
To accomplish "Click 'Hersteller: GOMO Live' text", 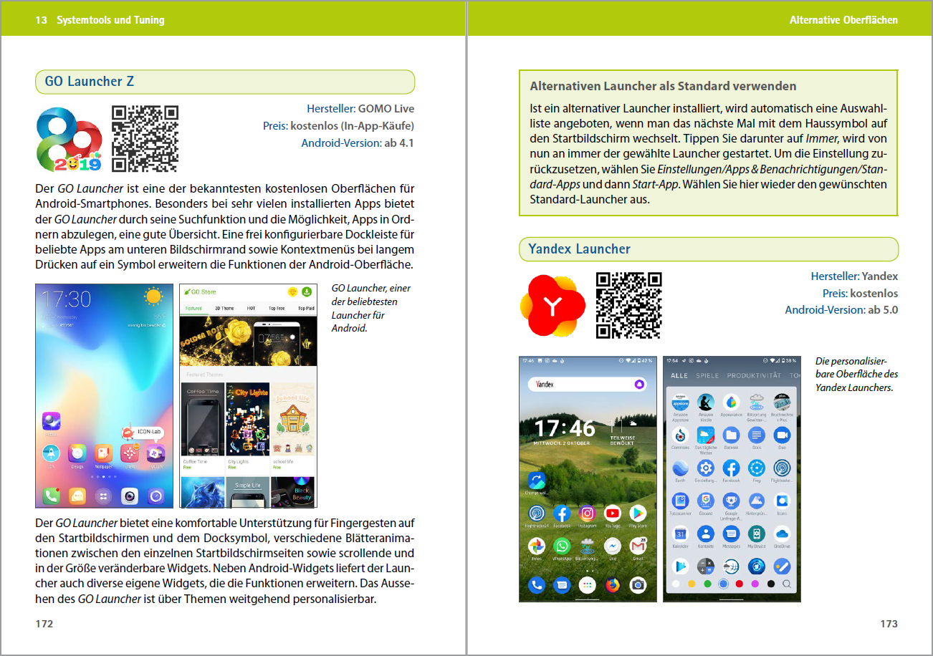I will [360, 109].
